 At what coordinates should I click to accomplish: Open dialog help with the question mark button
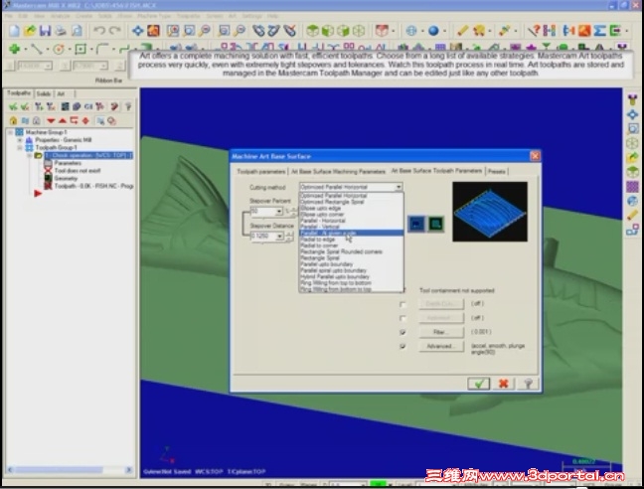(x=528, y=384)
